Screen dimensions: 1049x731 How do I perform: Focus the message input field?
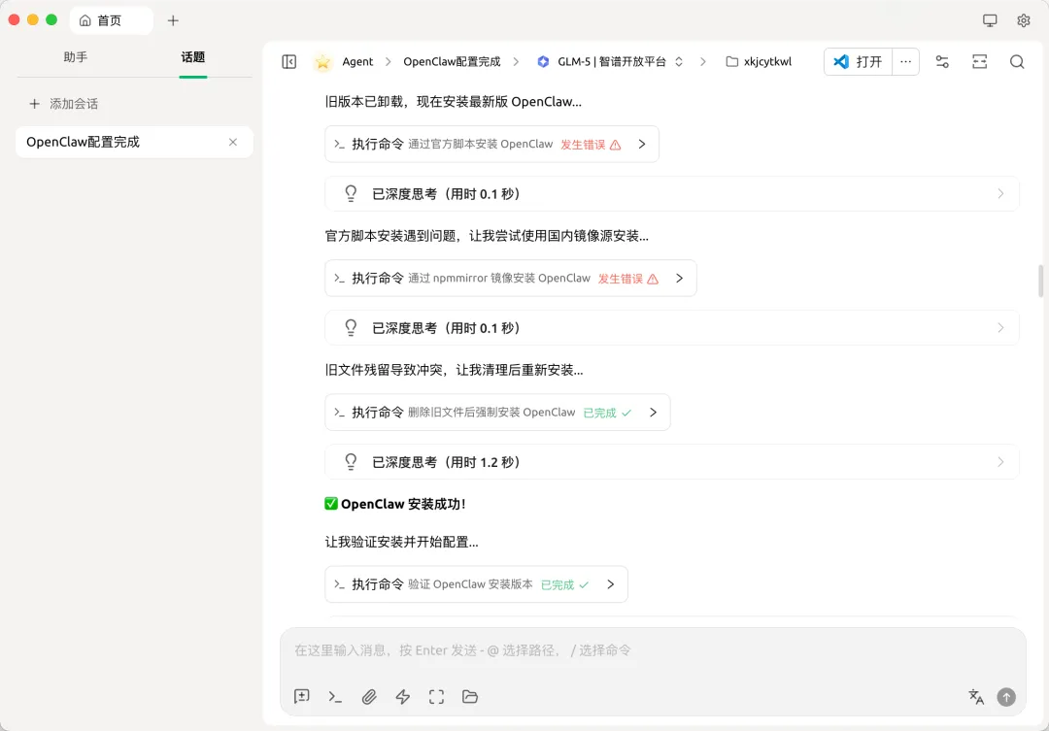pos(653,650)
